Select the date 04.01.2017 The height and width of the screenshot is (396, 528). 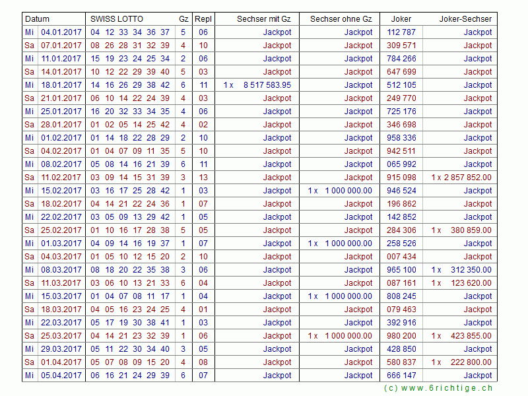(x=61, y=32)
